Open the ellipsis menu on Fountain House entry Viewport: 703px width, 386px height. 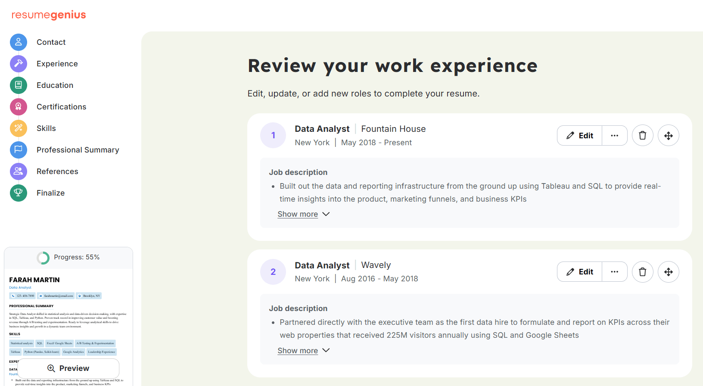point(615,135)
